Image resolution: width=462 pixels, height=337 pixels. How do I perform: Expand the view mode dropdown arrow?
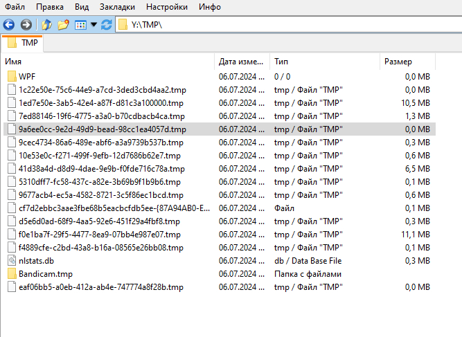tap(94, 25)
